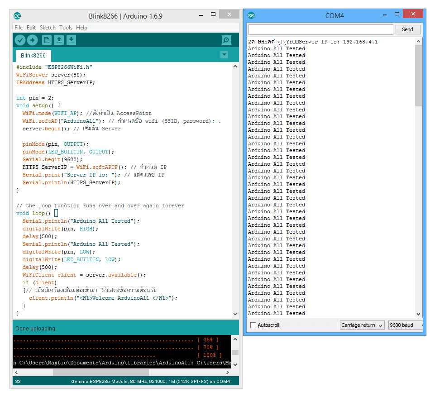Click the 'pinMode(LED_BUILTIN, OUTPUT);' code line

(x=68, y=152)
